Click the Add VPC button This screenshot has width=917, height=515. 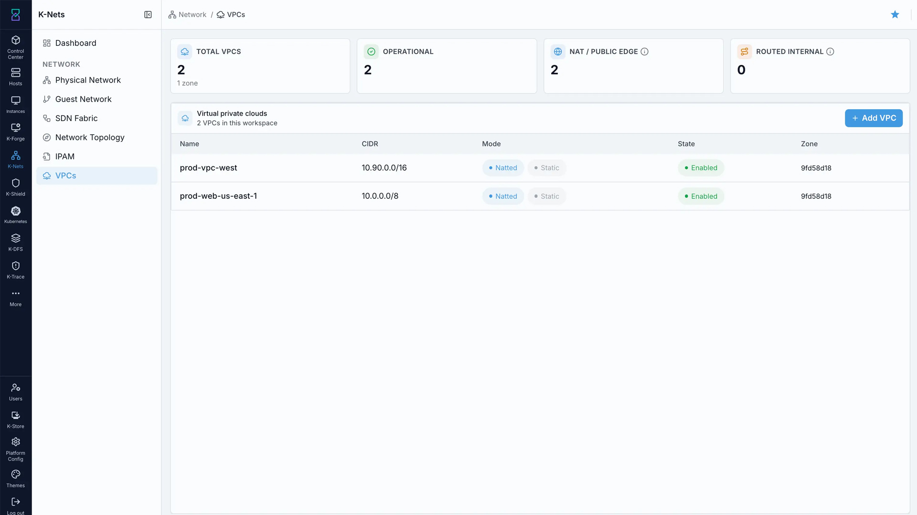(874, 118)
